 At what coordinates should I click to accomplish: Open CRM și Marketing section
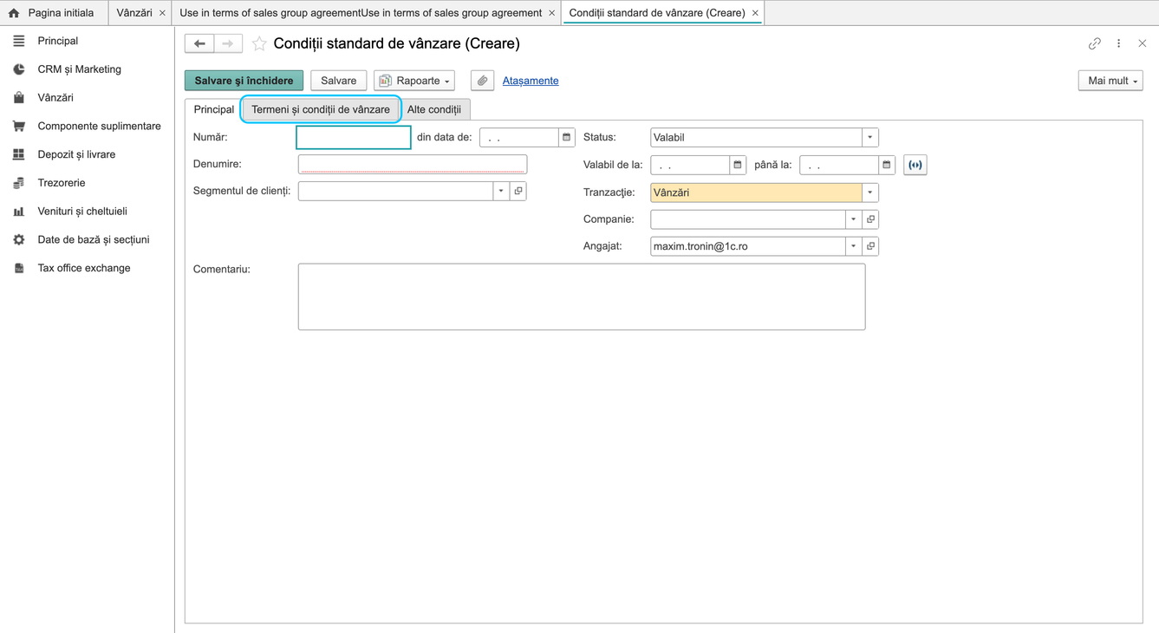87,69
